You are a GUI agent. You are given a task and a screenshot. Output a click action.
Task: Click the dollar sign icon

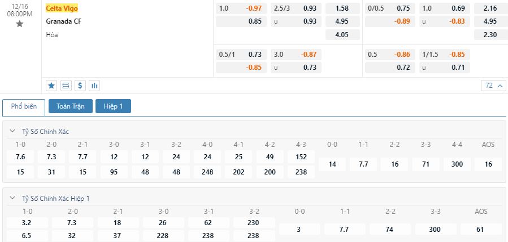tap(80, 86)
